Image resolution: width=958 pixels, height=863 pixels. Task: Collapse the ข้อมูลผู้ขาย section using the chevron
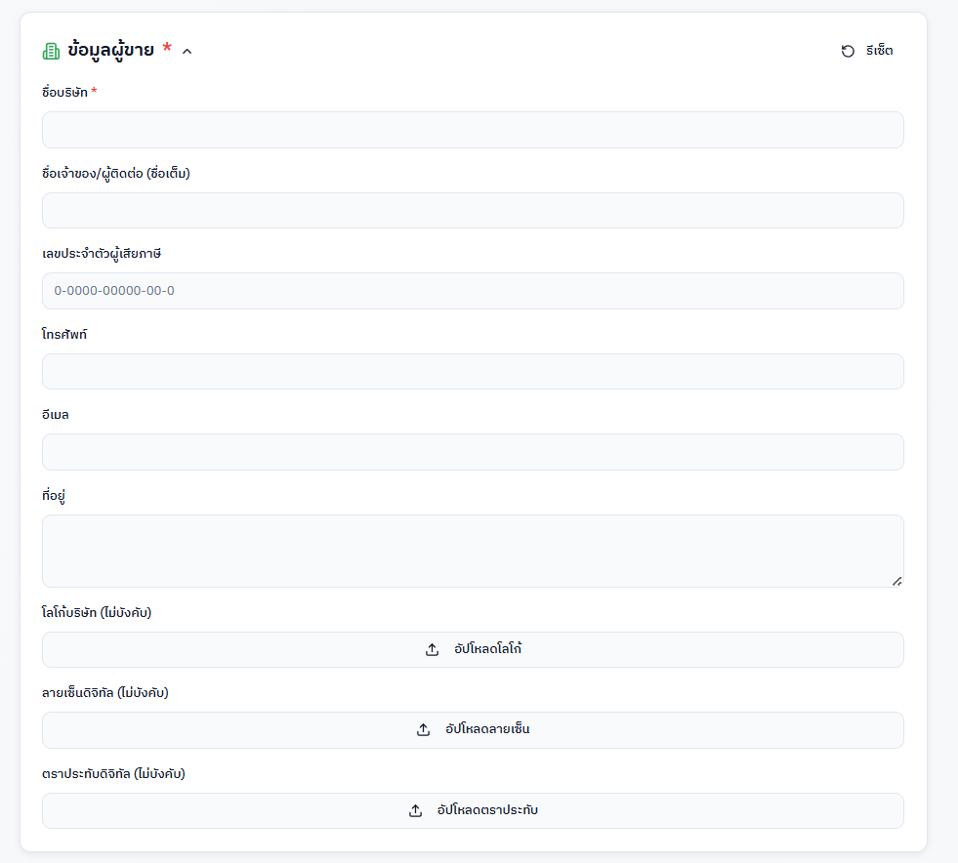point(187,51)
